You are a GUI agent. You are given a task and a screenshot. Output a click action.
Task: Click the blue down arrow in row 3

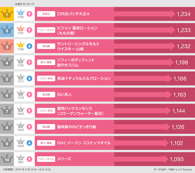[x=30, y=46]
